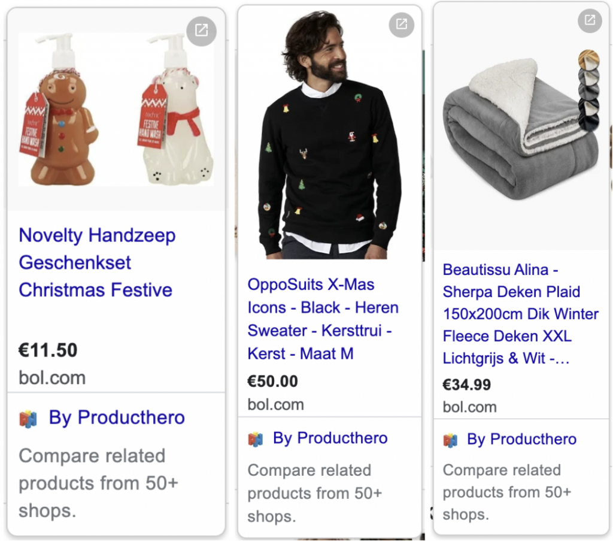Click Producthero logo under OppoSuits sweater
Screen dimensions: 613x541
pyautogui.click(x=256, y=439)
